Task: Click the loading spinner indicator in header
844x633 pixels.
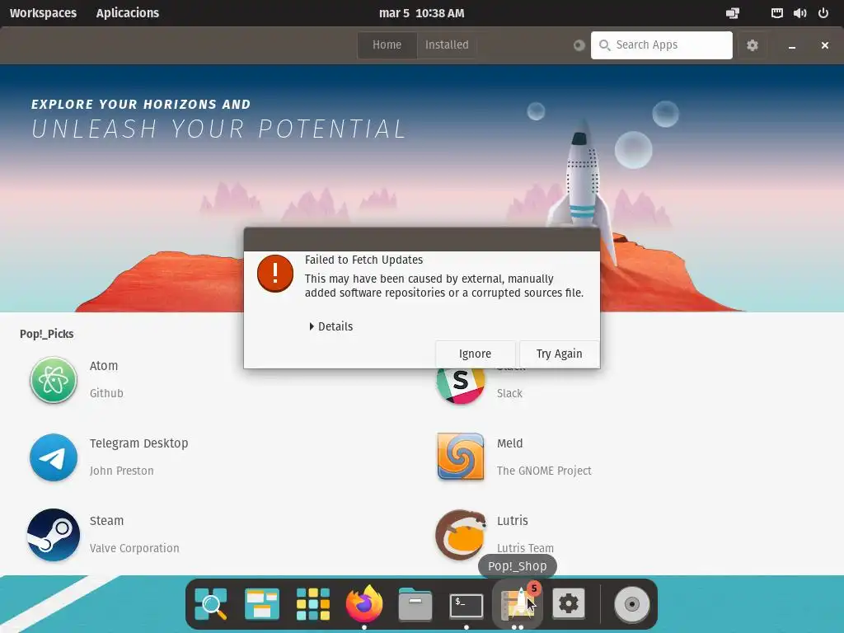Action: coord(579,45)
